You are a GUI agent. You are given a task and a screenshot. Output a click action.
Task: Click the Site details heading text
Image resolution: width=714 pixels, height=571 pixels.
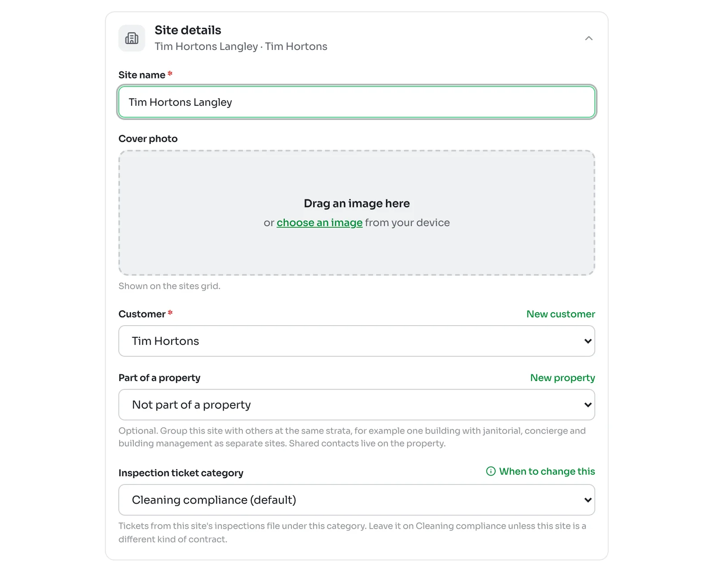[188, 30]
